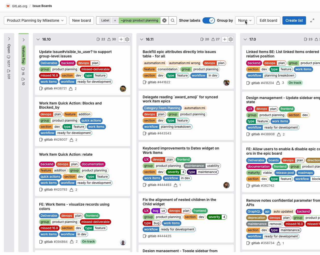Open the settings gear on the 16.11 list
This screenshot has width=320, height=255.
(x=231, y=39)
